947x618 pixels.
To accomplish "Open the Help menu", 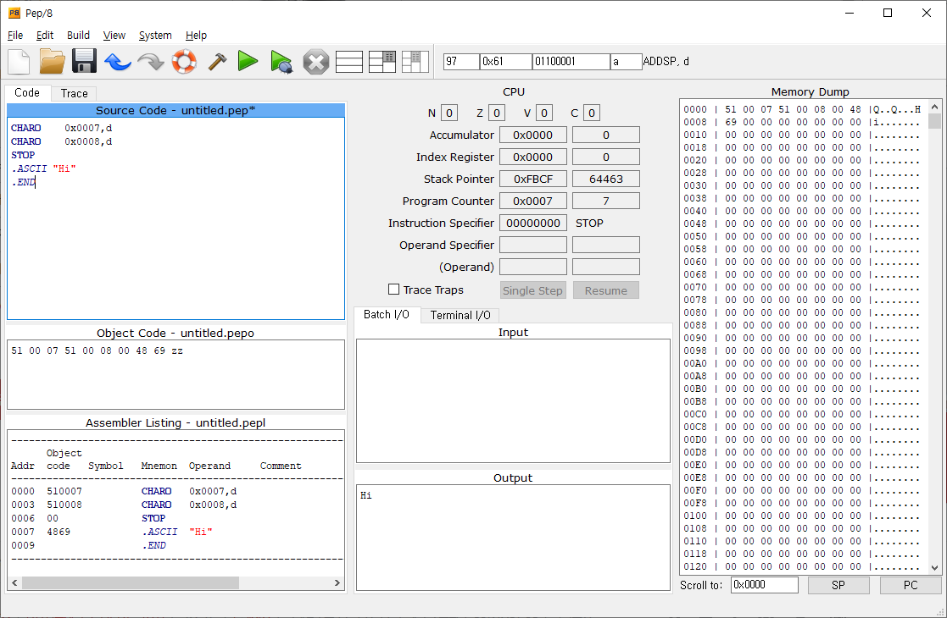I will (197, 35).
